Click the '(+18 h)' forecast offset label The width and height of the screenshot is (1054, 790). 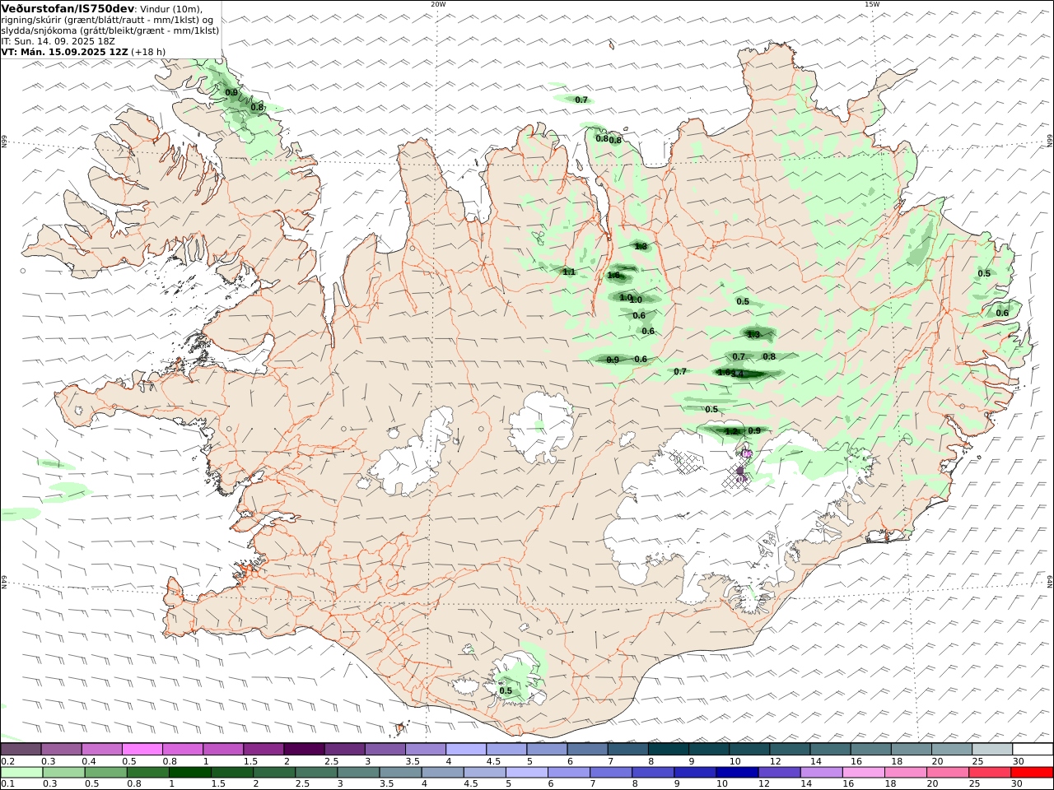click(149, 52)
